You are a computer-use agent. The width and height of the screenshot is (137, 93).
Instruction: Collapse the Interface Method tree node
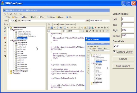11,41
